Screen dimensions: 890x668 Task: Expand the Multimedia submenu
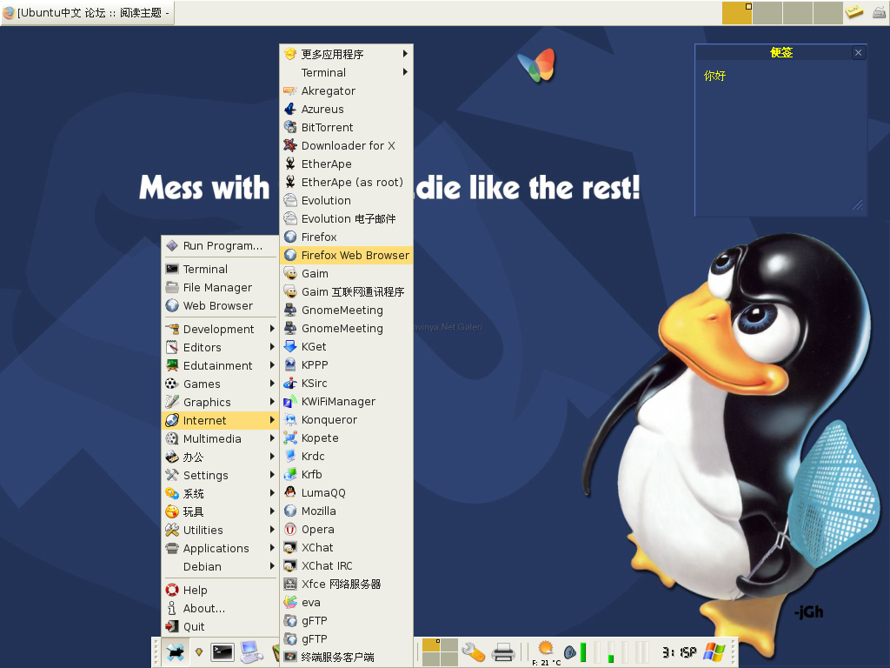220,438
